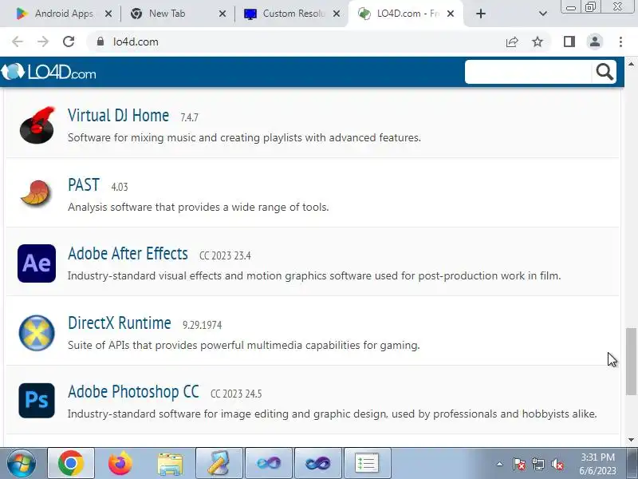
Task: Show hidden tray icons arrow
Action: (x=499, y=464)
